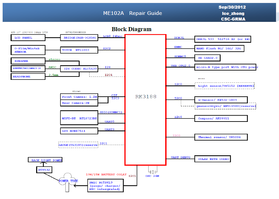Viewport: 279px width, 199px height.
Task: Click the 'UART DEBUG' label
Action: [x=180, y=157]
